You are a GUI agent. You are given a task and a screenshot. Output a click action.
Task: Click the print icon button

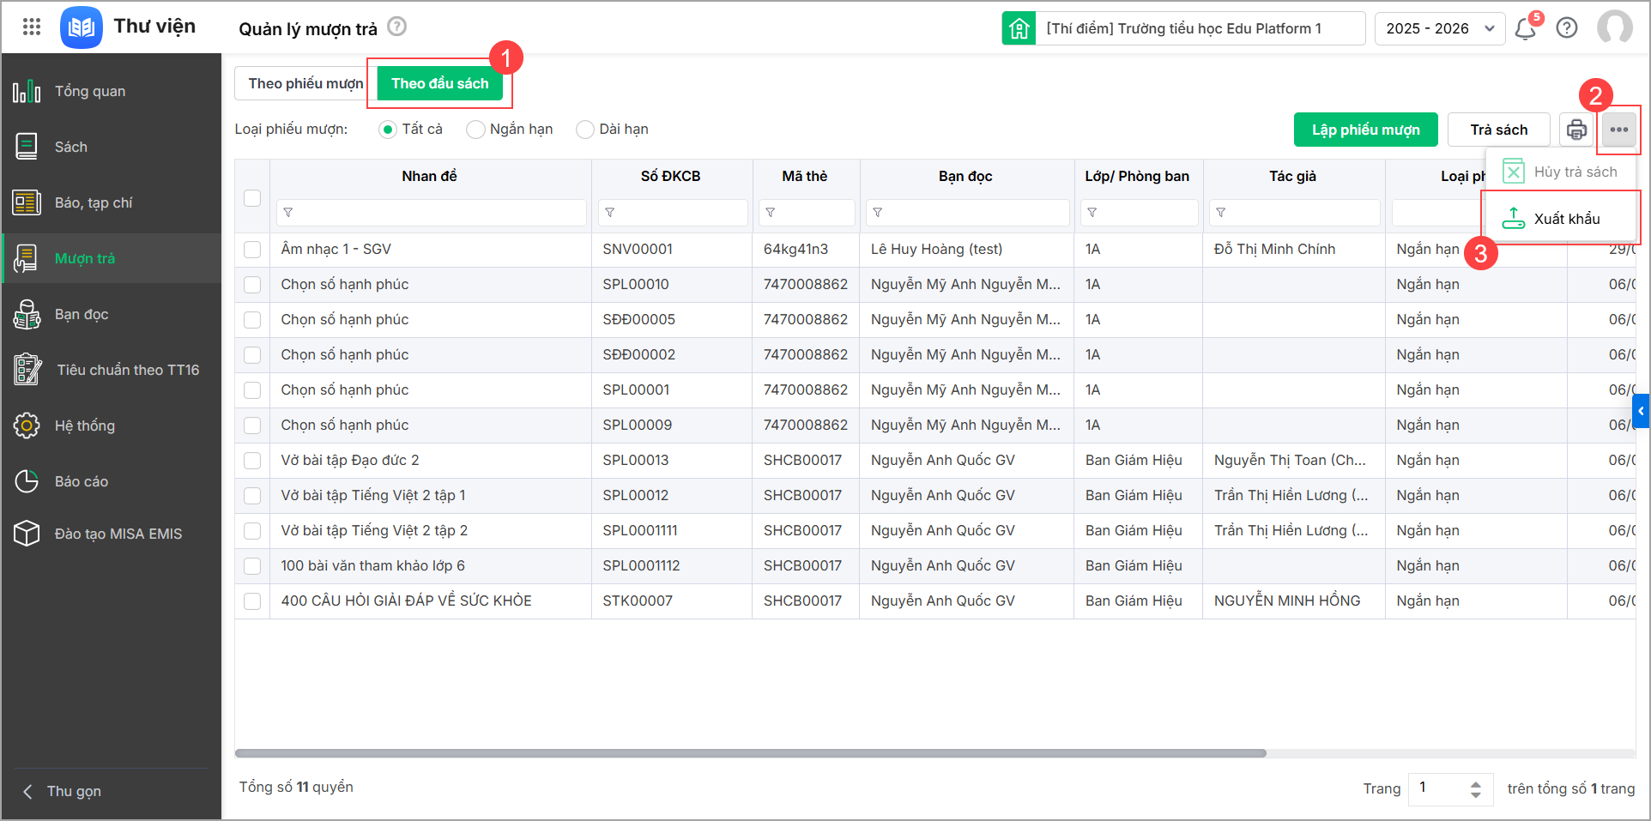point(1576,130)
